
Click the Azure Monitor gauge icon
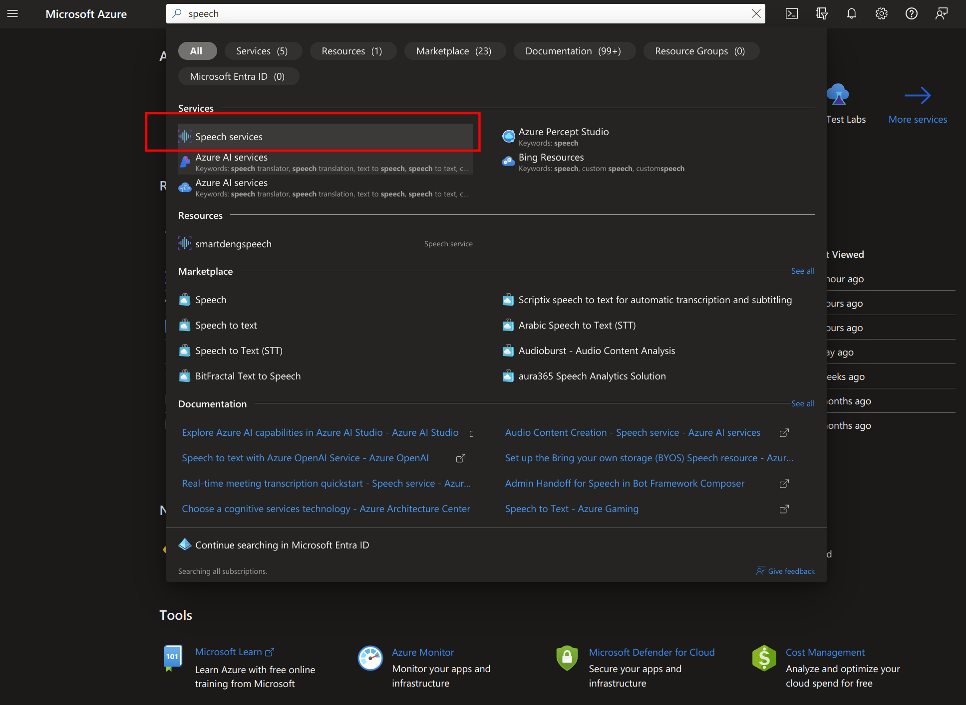(x=370, y=658)
